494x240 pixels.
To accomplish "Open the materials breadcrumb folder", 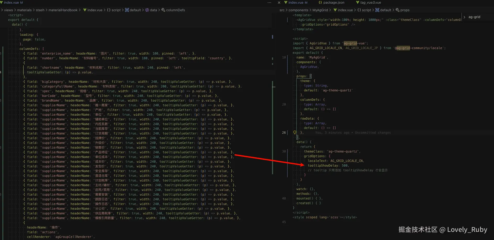I will (24, 10).
